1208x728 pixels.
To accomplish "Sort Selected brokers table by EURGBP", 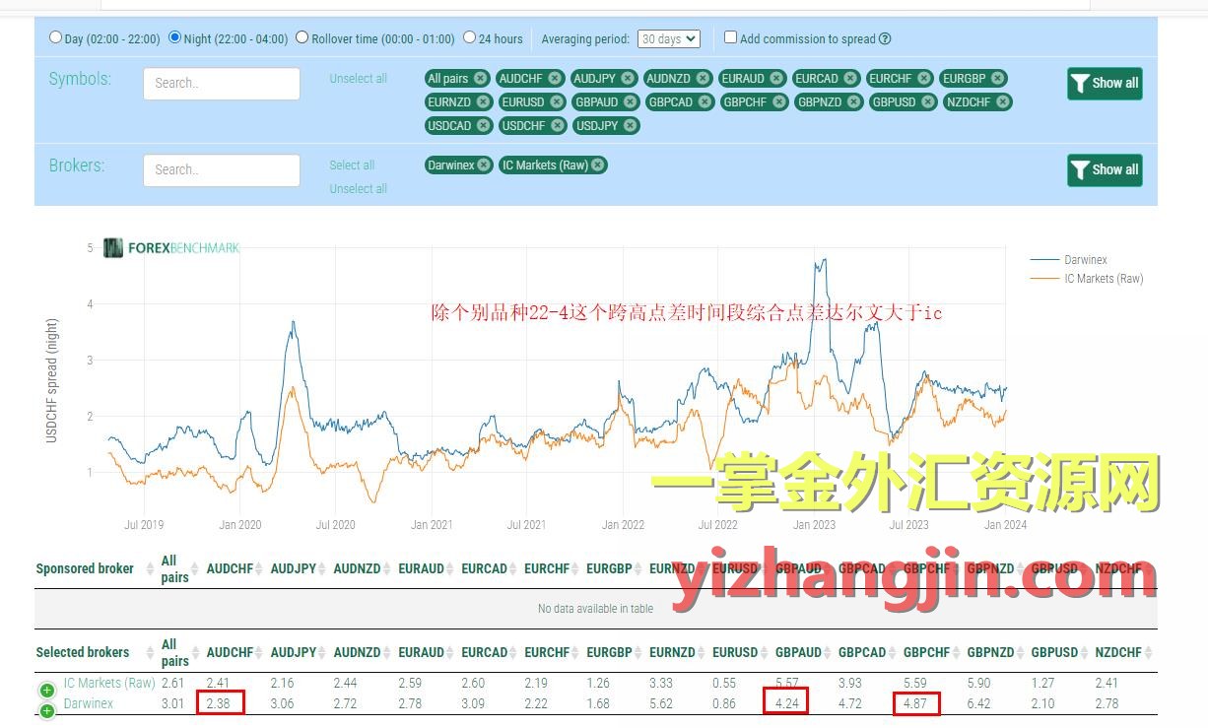I will click(614, 652).
